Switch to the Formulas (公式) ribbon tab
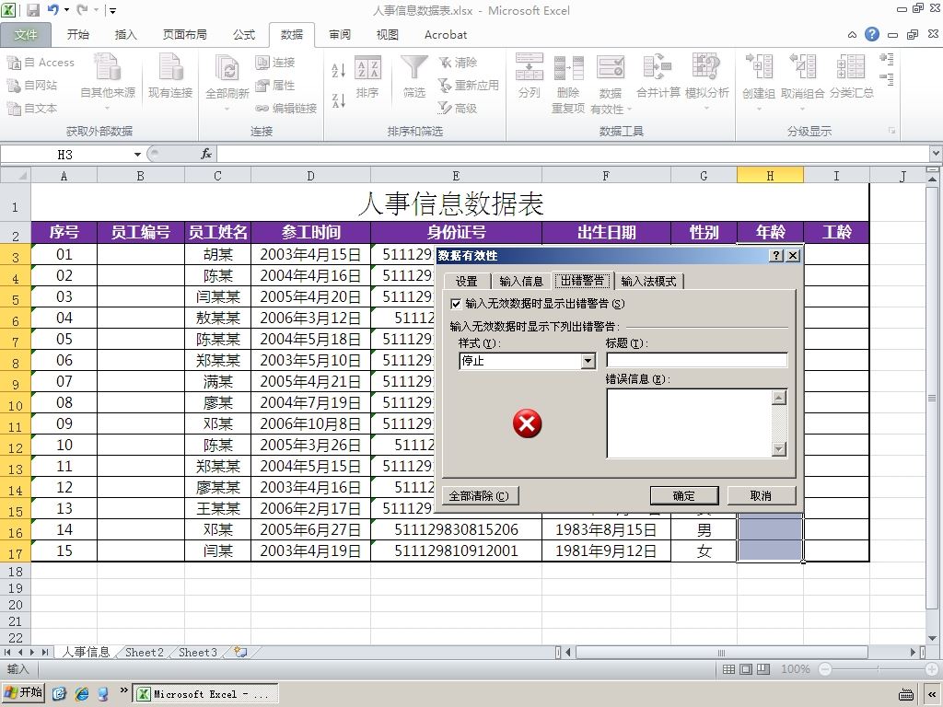The width and height of the screenshot is (943, 707). [244, 35]
